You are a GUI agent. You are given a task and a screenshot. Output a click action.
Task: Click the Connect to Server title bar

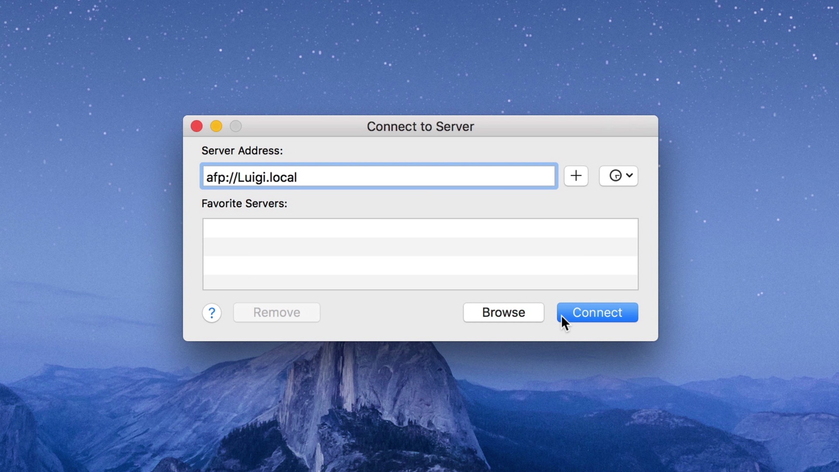pos(420,126)
